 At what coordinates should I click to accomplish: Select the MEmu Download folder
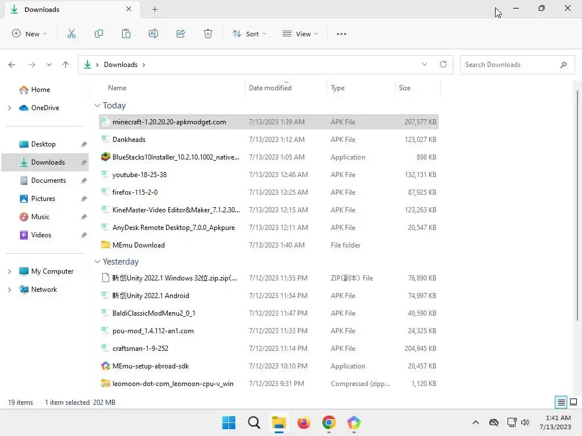tap(269, 245)
